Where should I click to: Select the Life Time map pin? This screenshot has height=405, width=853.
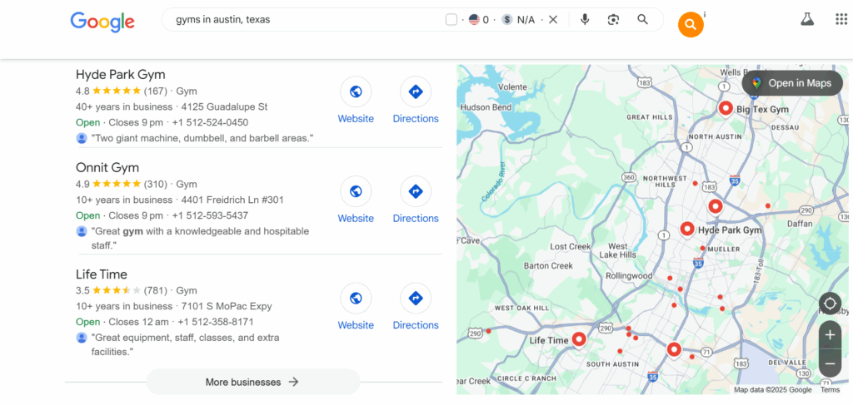[x=580, y=340]
